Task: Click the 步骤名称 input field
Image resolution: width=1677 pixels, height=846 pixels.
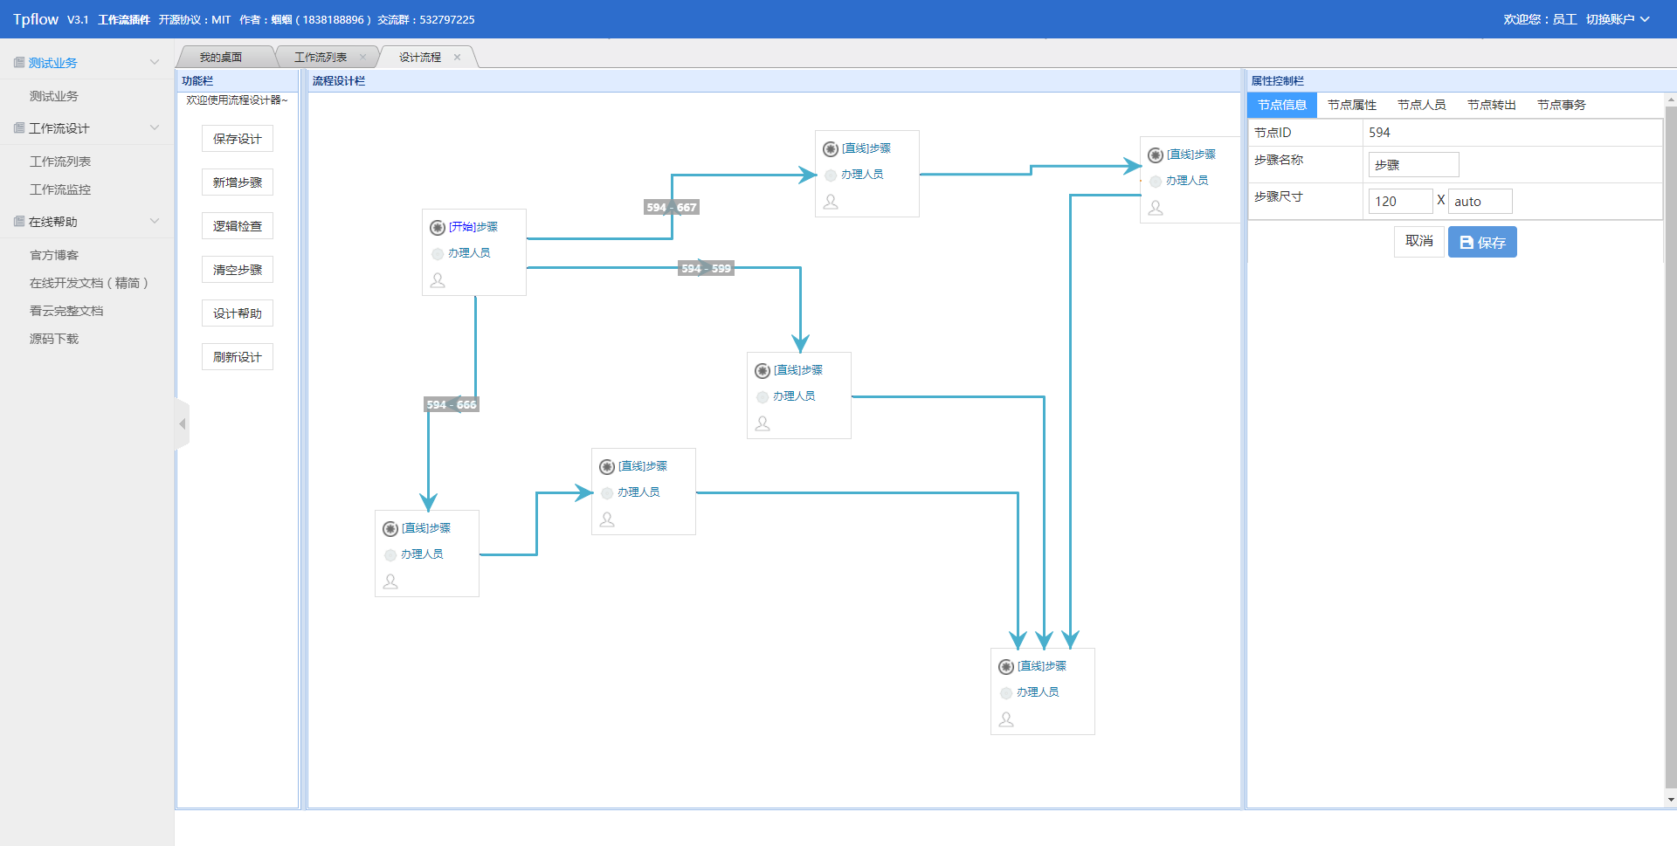Action: click(x=1413, y=165)
